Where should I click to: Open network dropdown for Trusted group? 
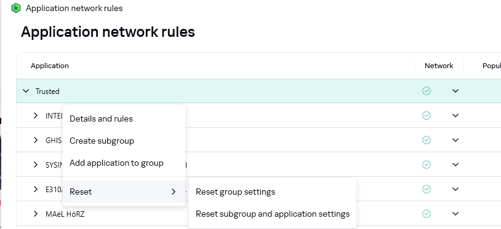[455, 91]
